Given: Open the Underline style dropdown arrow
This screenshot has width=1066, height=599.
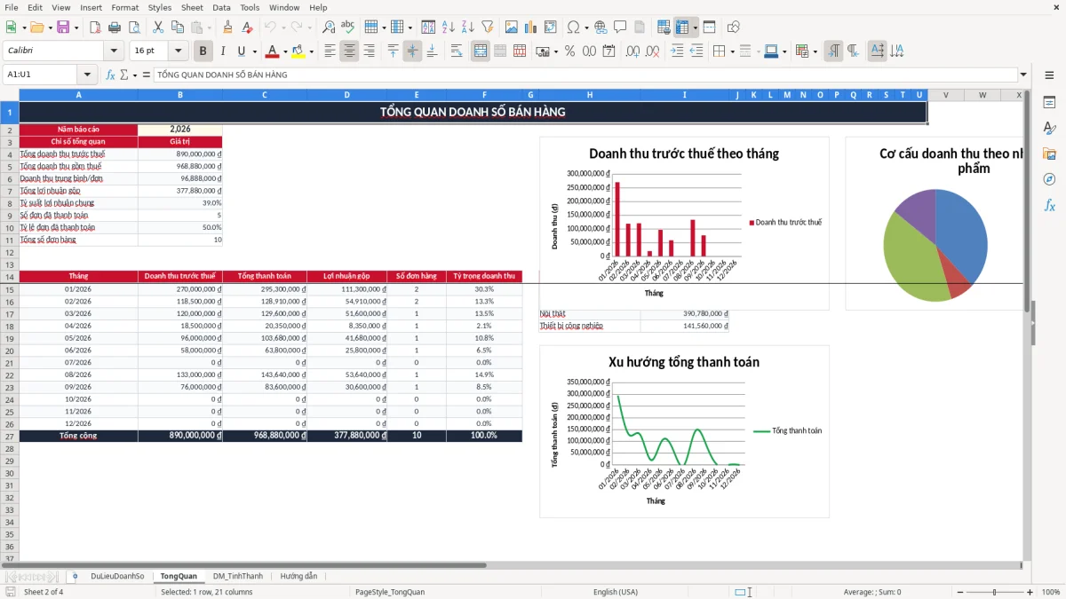Looking at the screenshot, I should click(254, 51).
